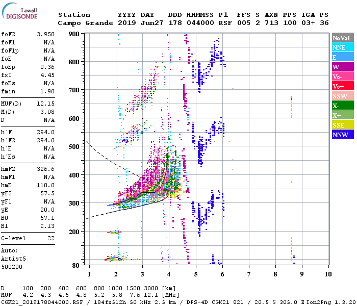The height and width of the screenshot is (306, 357).
Task: Click the MUF 12.1 value for 3000 km
Action: click(x=150, y=295)
